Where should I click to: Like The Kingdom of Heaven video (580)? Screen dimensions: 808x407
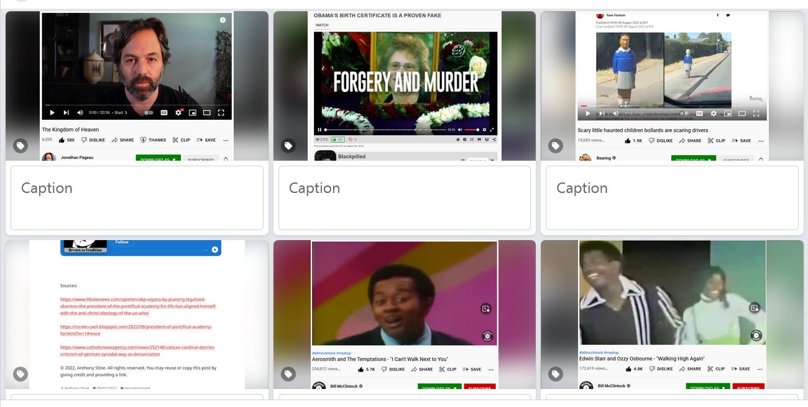click(x=67, y=140)
